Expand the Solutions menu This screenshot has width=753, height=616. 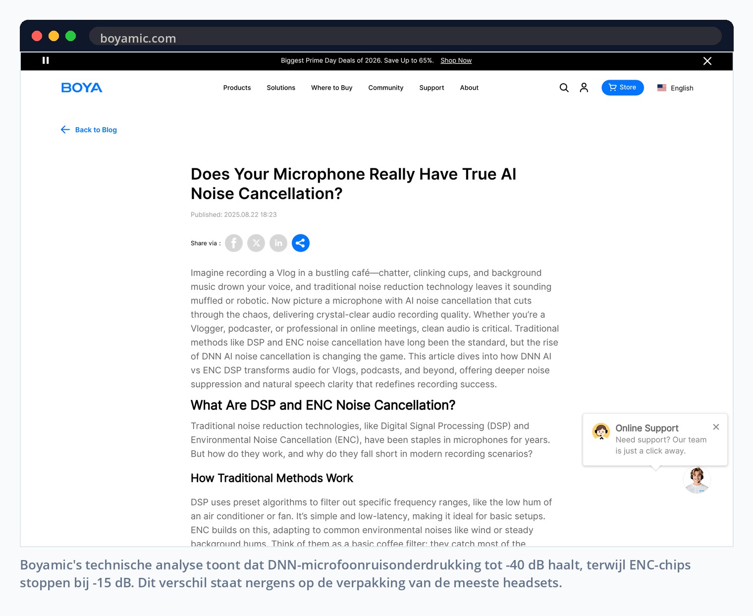coord(281,88)
